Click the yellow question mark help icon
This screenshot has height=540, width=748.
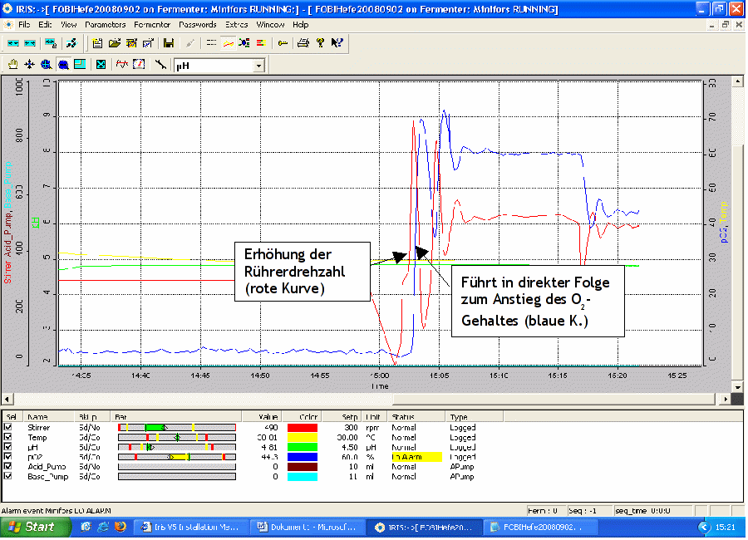point(320,43)
